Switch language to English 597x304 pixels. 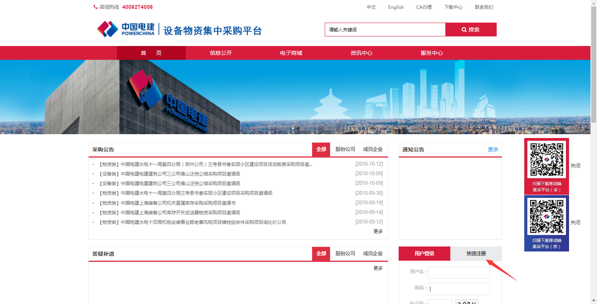[x=396, y=7]
